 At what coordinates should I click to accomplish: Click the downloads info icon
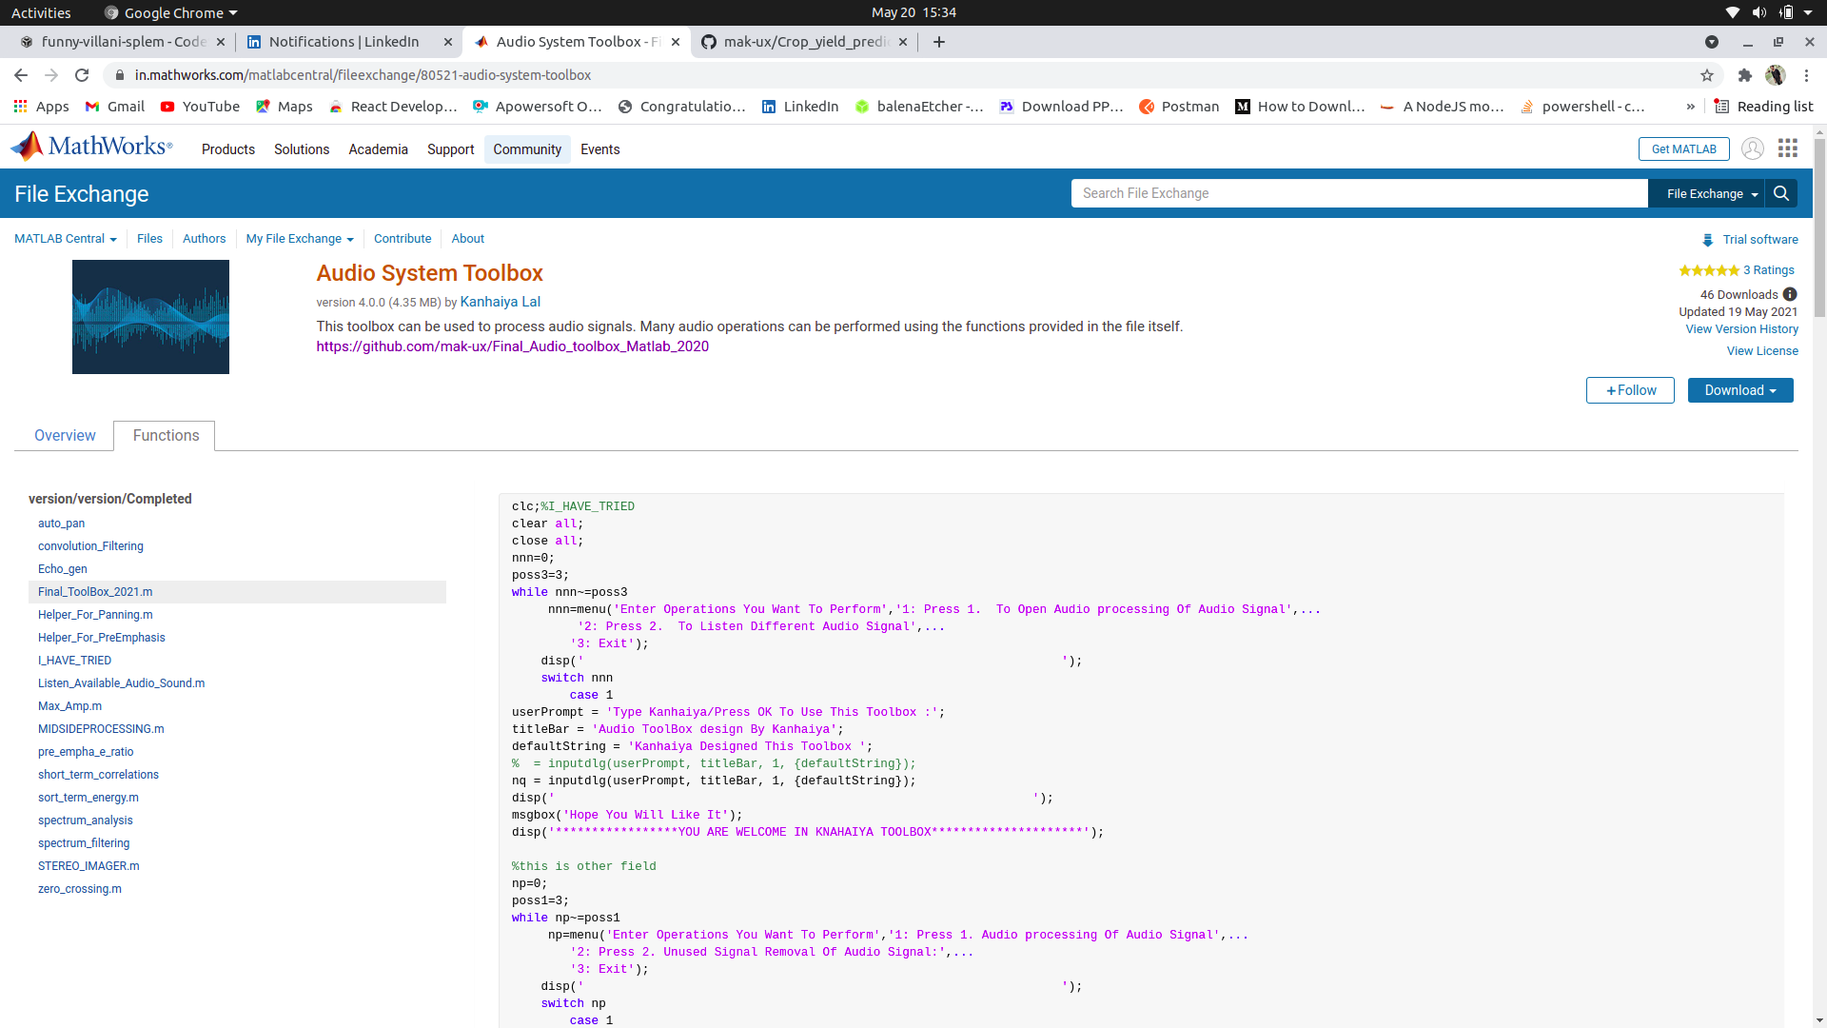1790,294
